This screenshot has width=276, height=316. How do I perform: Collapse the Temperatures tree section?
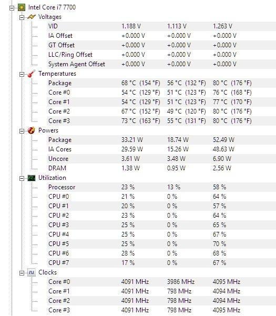point(22,74)
